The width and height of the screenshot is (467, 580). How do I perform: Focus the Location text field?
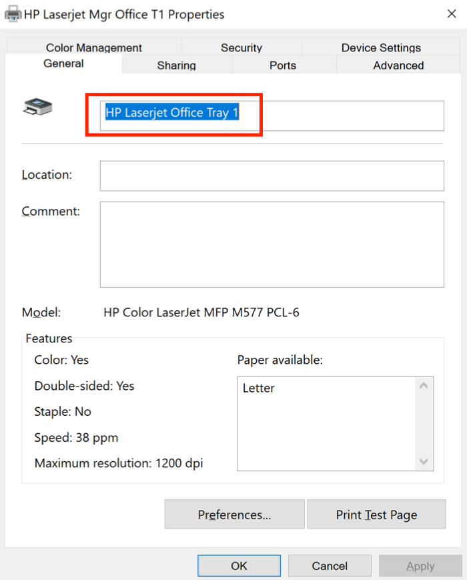272,176
